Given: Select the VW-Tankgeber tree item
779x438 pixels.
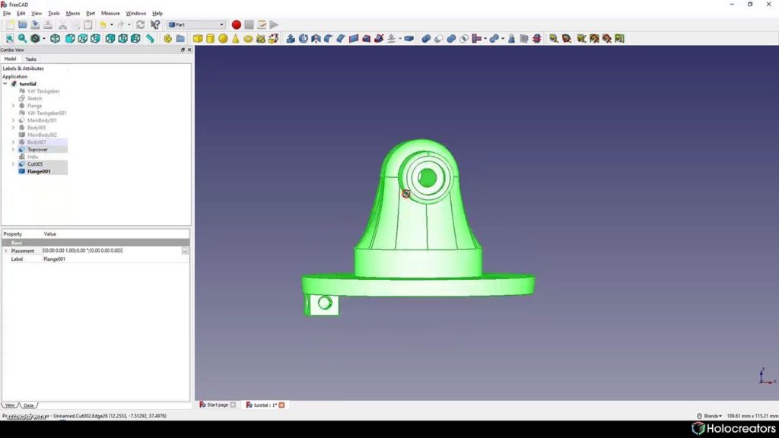Looking at the screenshot, I should 43,91.
